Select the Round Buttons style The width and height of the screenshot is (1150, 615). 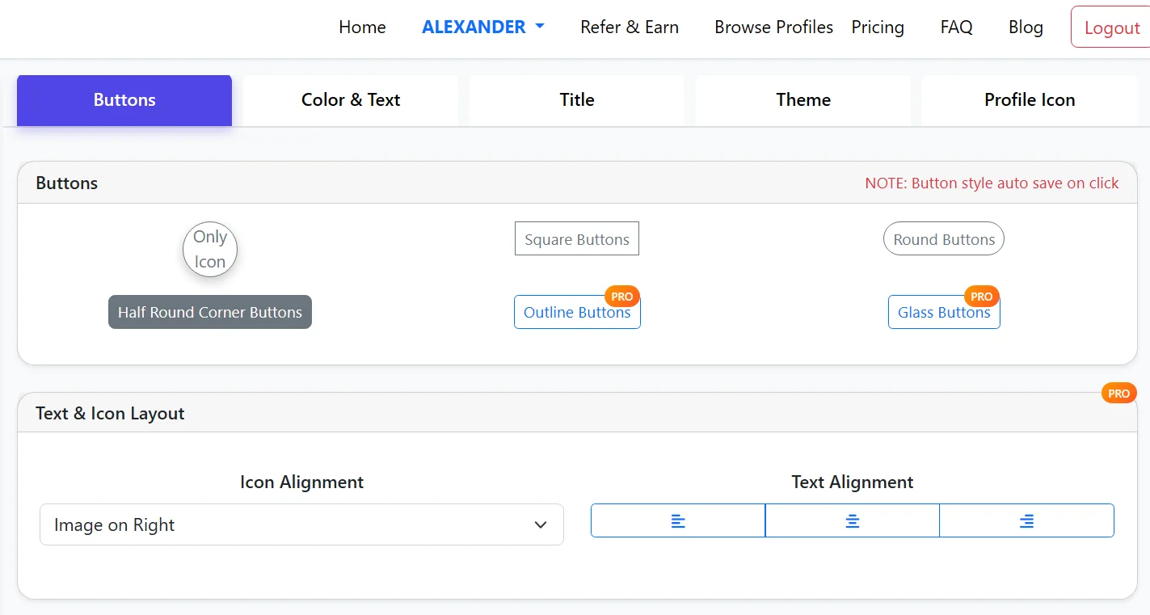[x=943, y=238]
